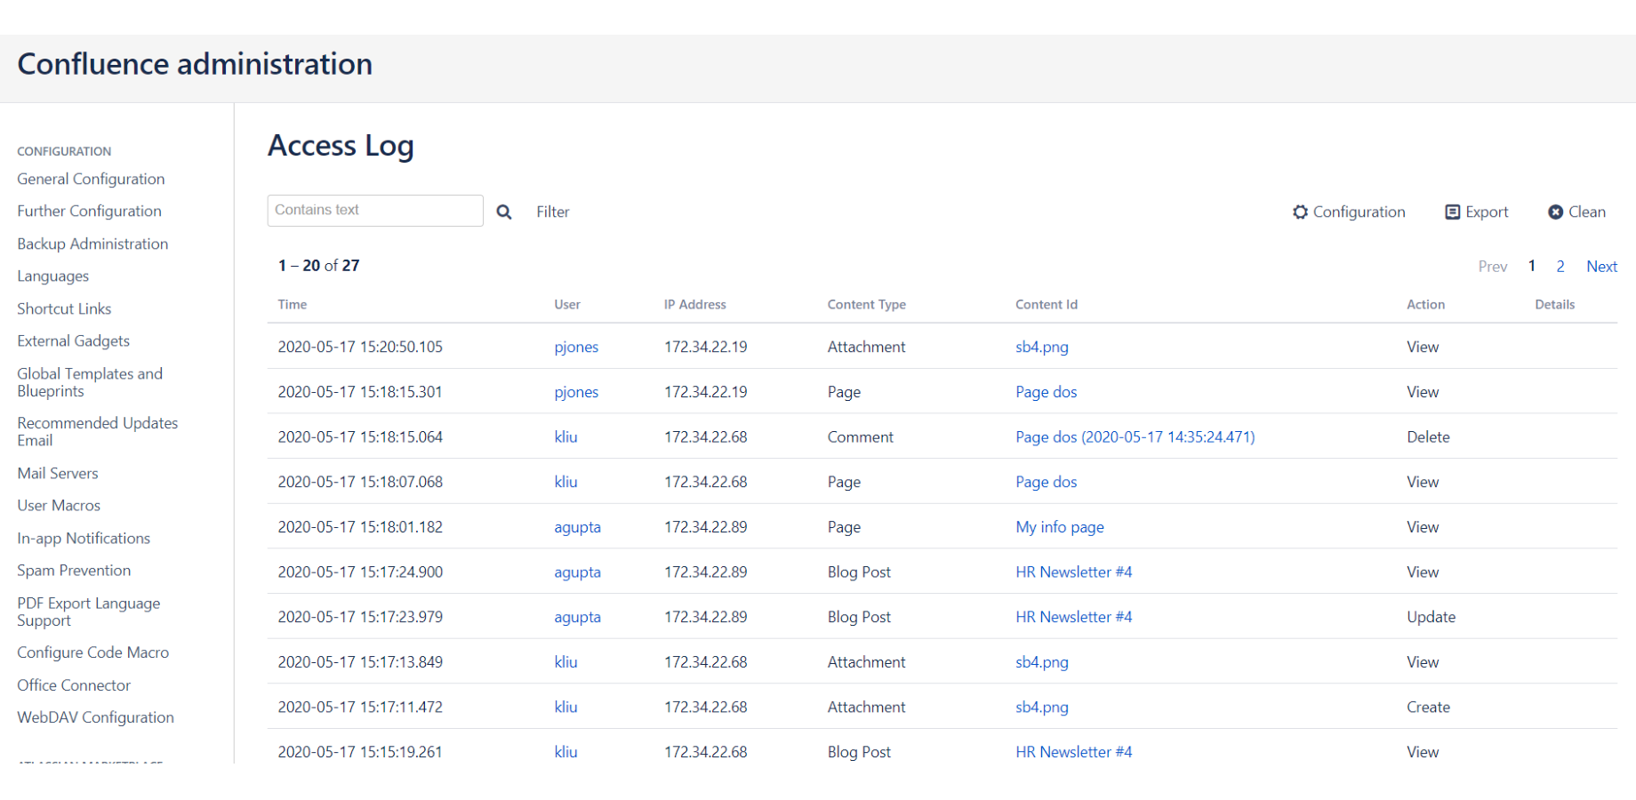Click the Comment content type cell

coord(860,436)
